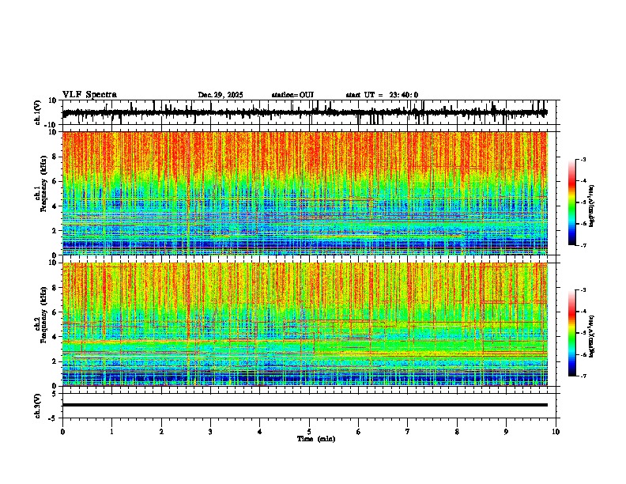Click the "8" kHz tick of ch.1 spectrogram
626x484 pixels.
[55, 157]
